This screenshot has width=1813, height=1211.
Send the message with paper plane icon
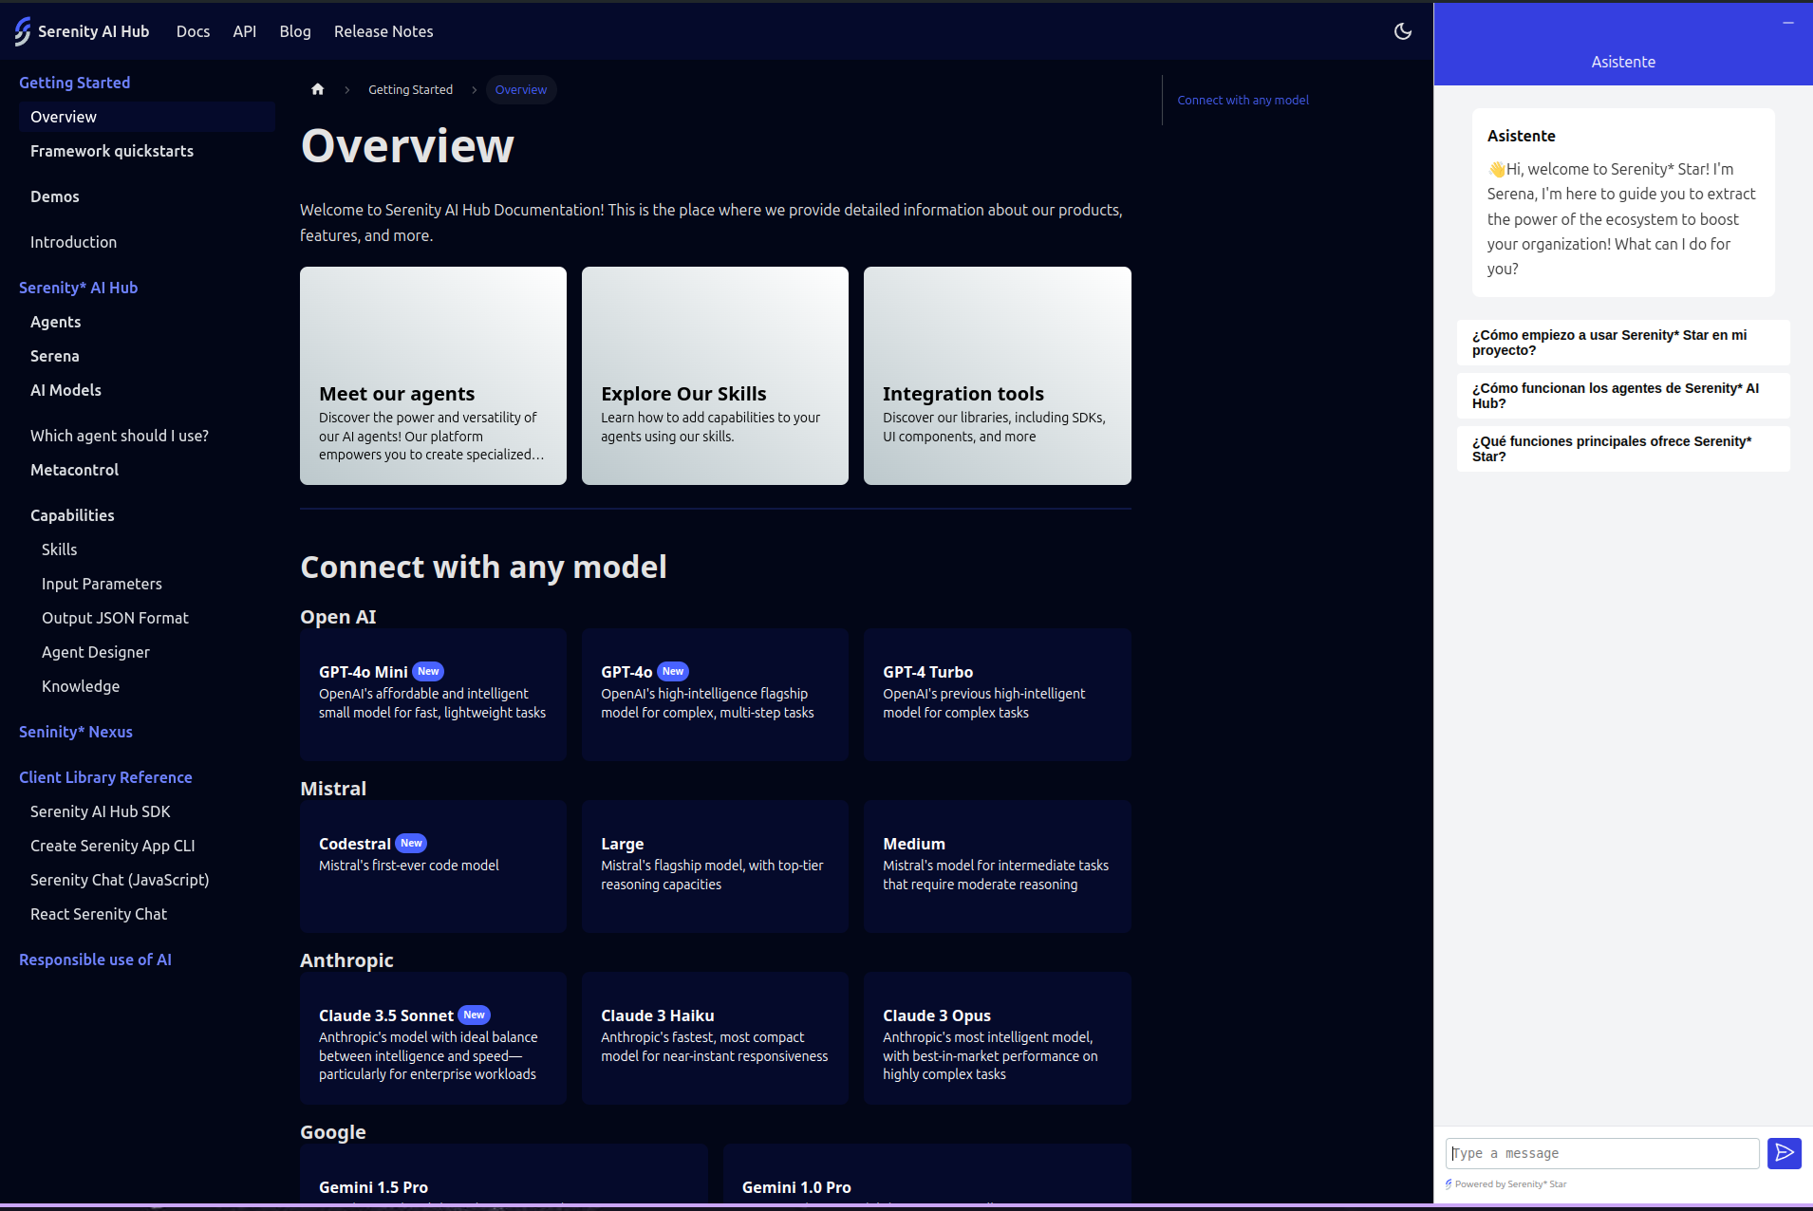pos(1785,1153)
